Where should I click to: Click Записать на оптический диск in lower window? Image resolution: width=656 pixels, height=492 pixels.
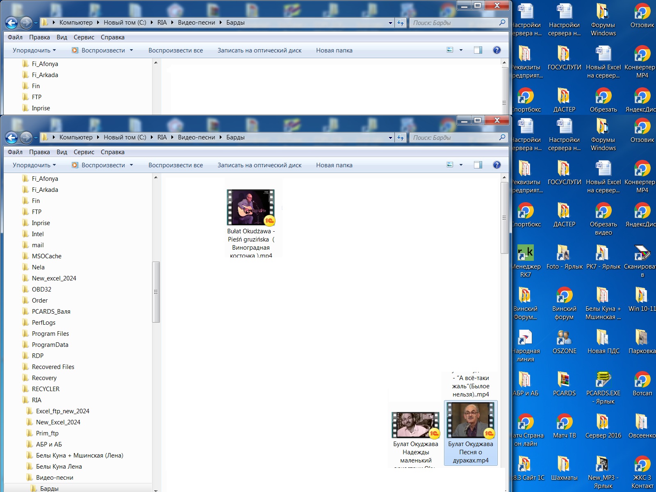pos(259,165)
